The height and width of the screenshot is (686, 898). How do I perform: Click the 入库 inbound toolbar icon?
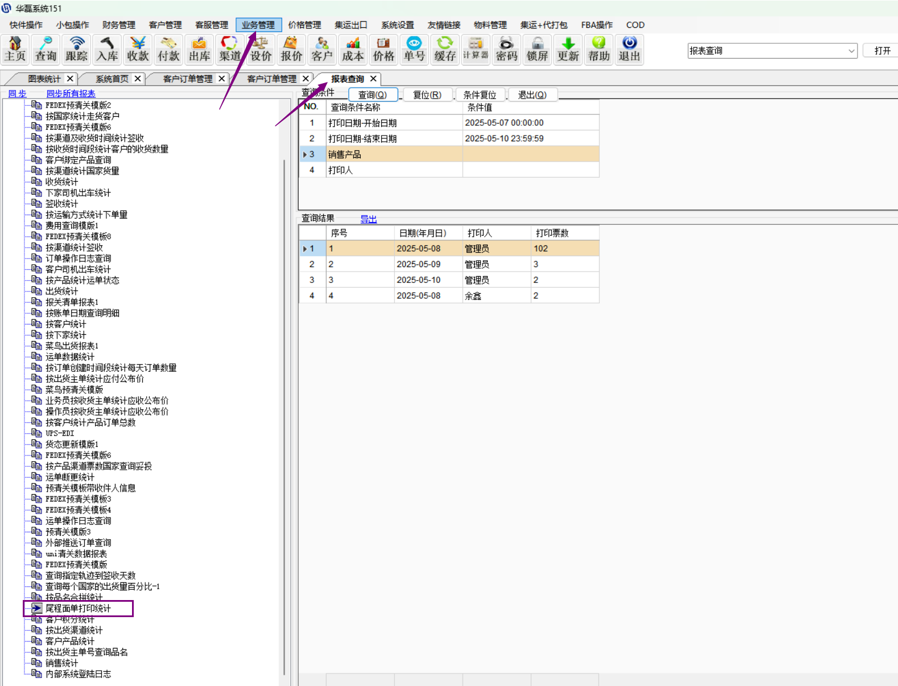108,50
